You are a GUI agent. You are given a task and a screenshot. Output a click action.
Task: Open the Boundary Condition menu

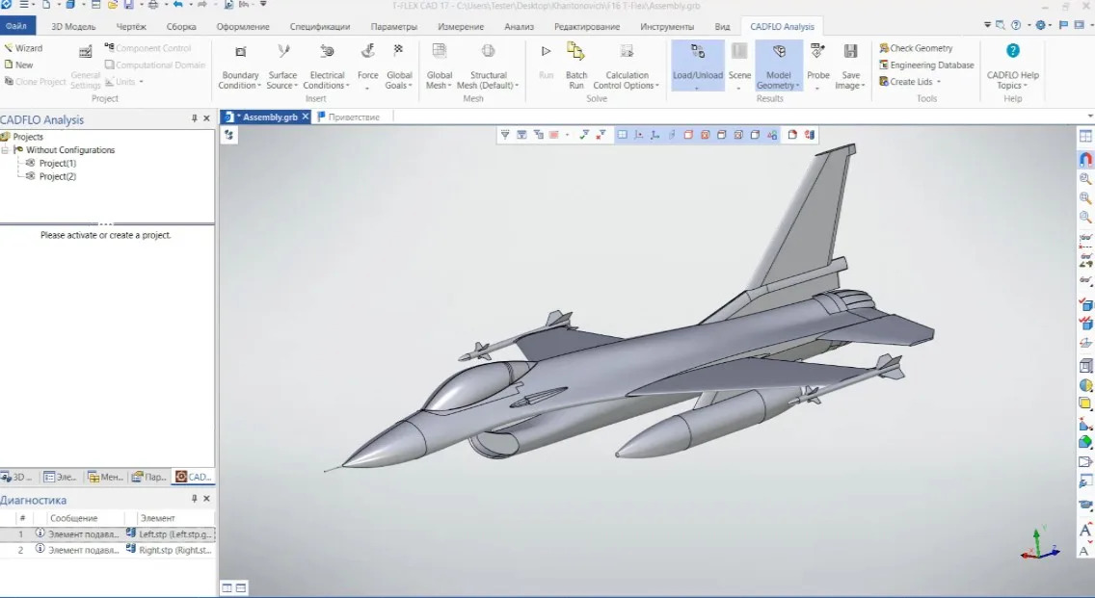[239, 67]
